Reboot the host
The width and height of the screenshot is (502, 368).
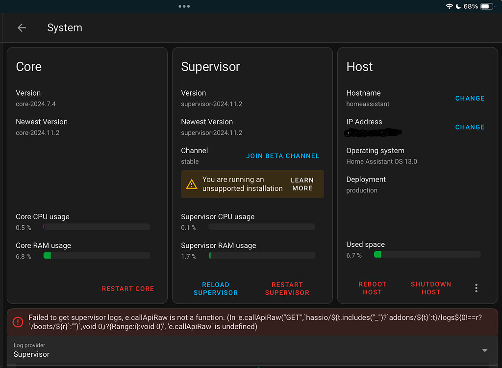pyautogui.click(x=373, y=288)
